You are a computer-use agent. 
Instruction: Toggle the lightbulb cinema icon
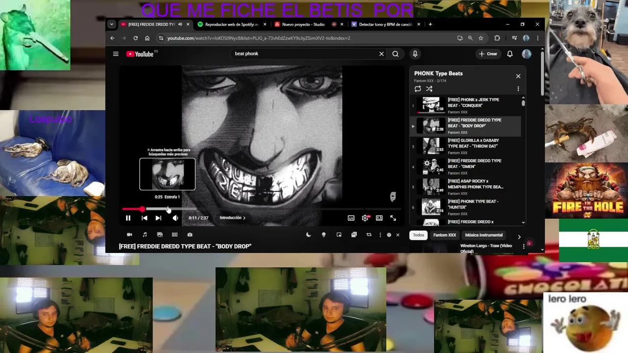coord(324,235)
